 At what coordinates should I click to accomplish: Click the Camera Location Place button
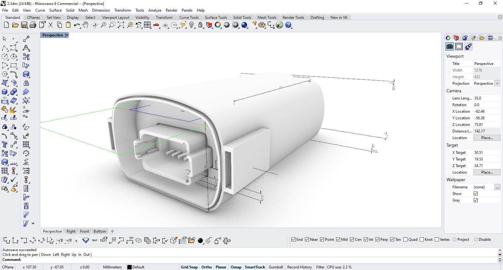pyautogui.click(x=487, y=138)
